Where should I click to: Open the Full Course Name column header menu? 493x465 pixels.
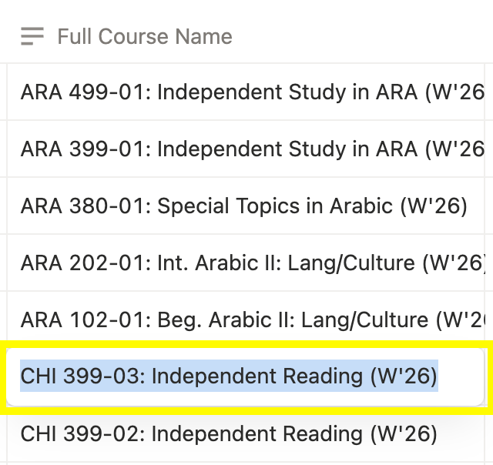[145, 36]
